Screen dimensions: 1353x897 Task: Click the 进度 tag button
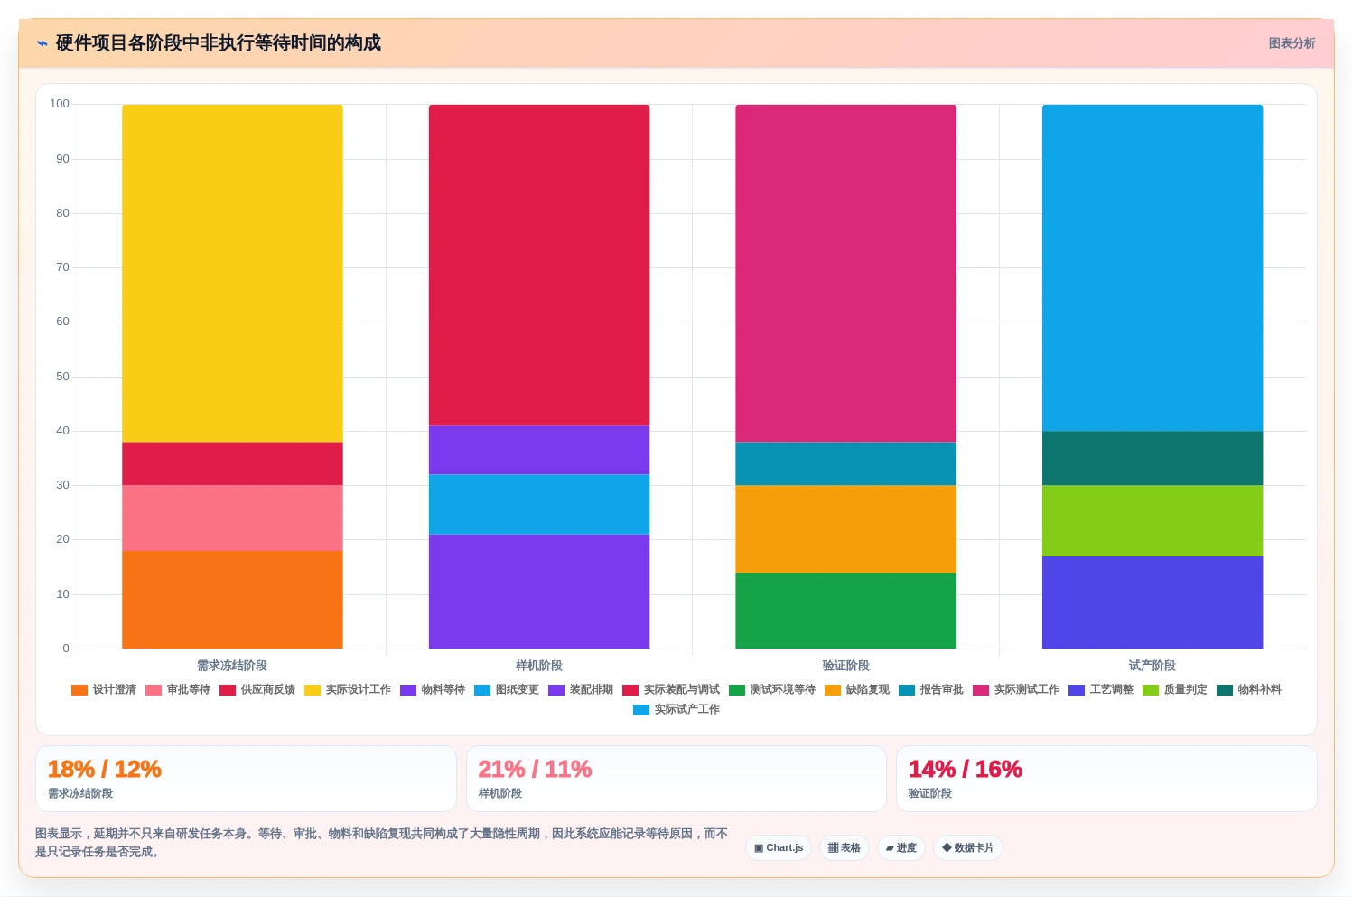coord(901,848)
